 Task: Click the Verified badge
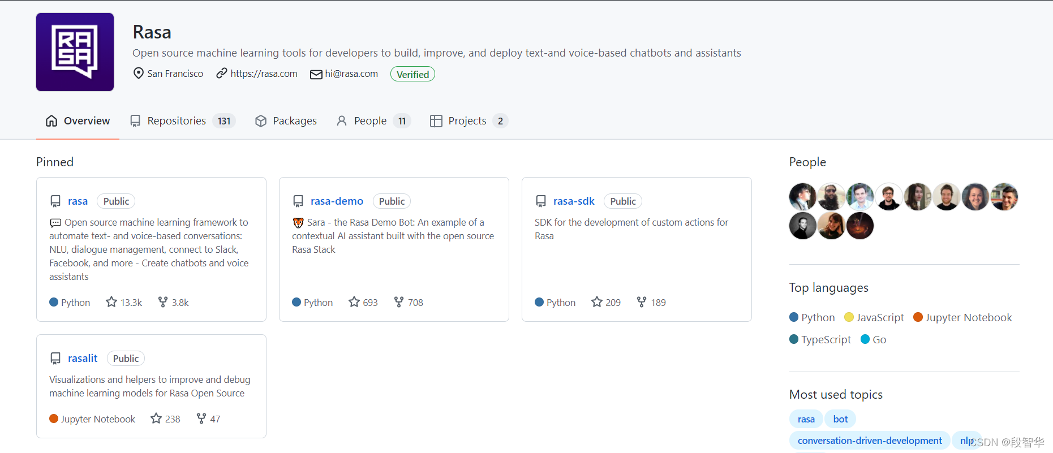[412, 74]
